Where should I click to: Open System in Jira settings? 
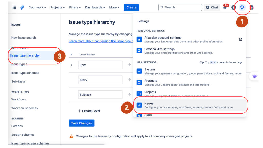click(190, 71)
